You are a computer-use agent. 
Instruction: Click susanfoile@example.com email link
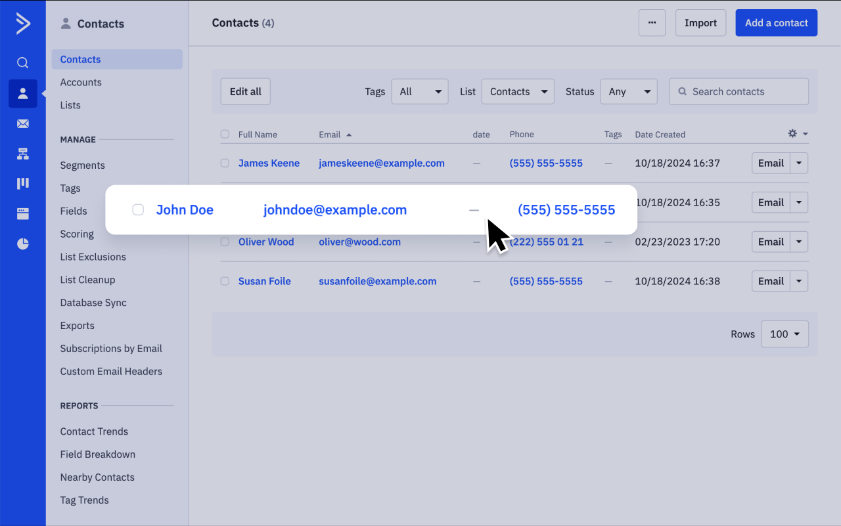[x=377, y=281]
